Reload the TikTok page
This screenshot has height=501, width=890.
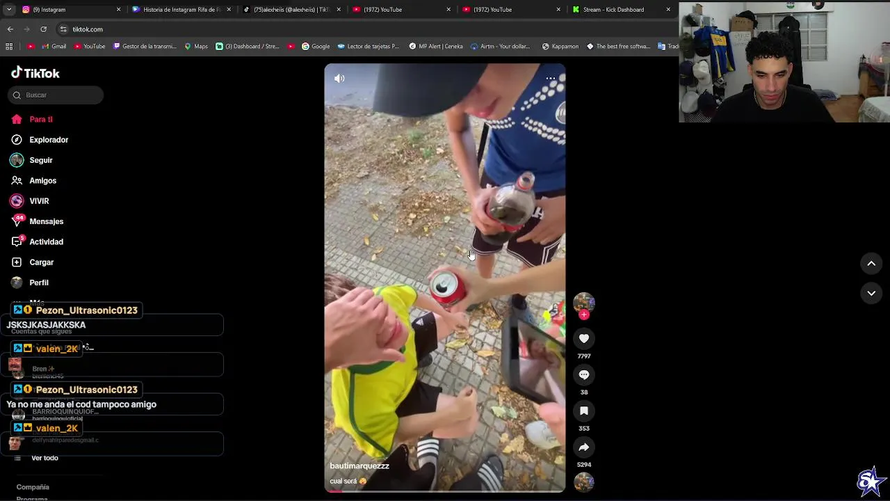point(43,29)
